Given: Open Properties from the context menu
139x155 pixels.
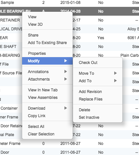Looking at the screenshot, I should pyautogui.click(x=37, y=54).
